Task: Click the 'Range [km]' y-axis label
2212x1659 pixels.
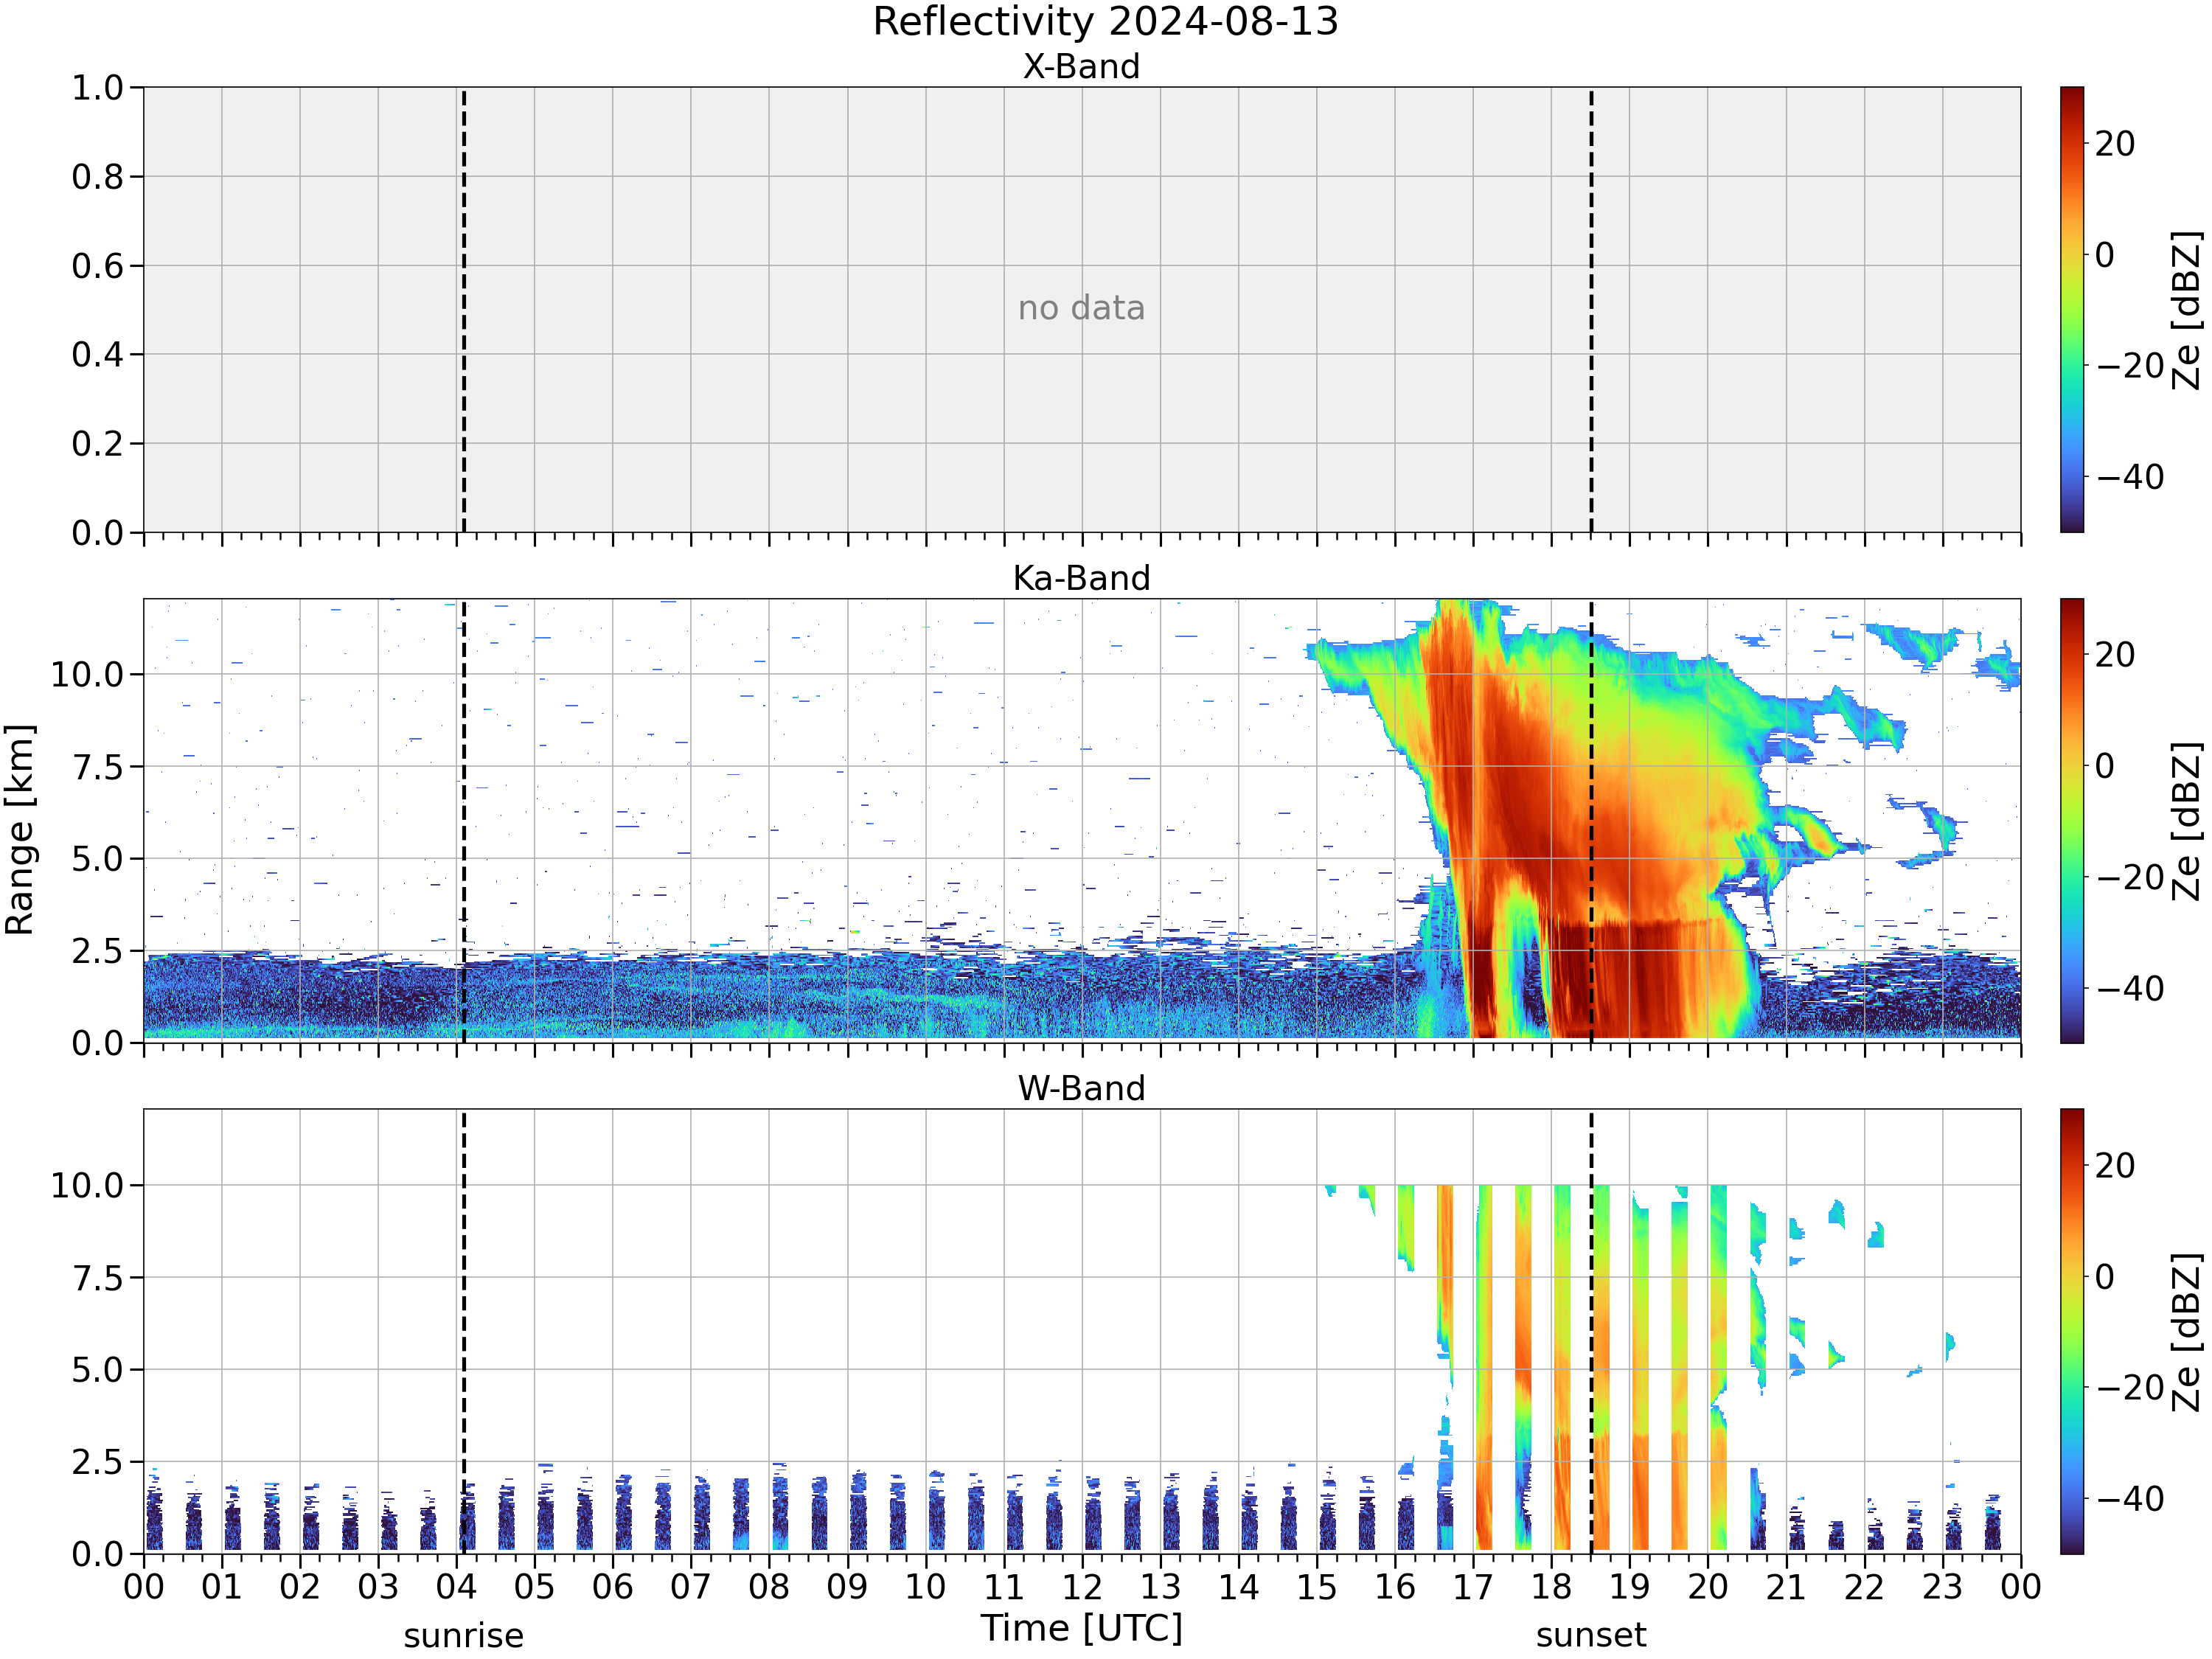Action: pos(20,830)
